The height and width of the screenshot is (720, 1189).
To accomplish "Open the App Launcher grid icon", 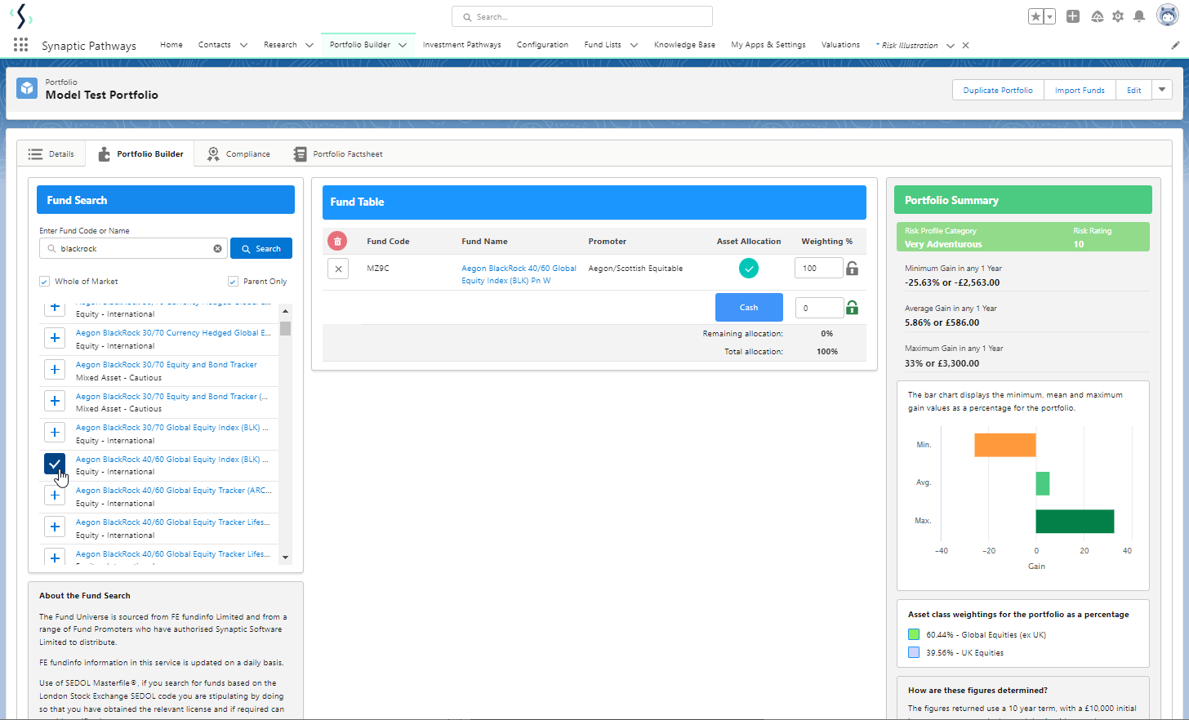I will [x=20, y=45].
